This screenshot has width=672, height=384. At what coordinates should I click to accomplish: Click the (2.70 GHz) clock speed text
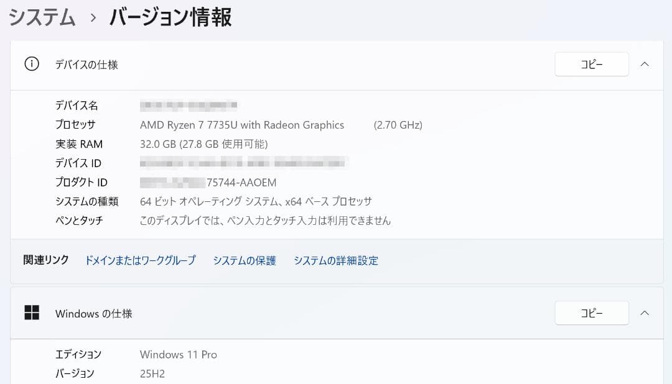click(398, 125)
